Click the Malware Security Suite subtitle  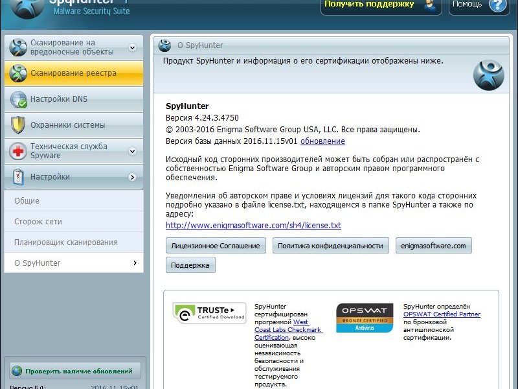click(91, 11)
